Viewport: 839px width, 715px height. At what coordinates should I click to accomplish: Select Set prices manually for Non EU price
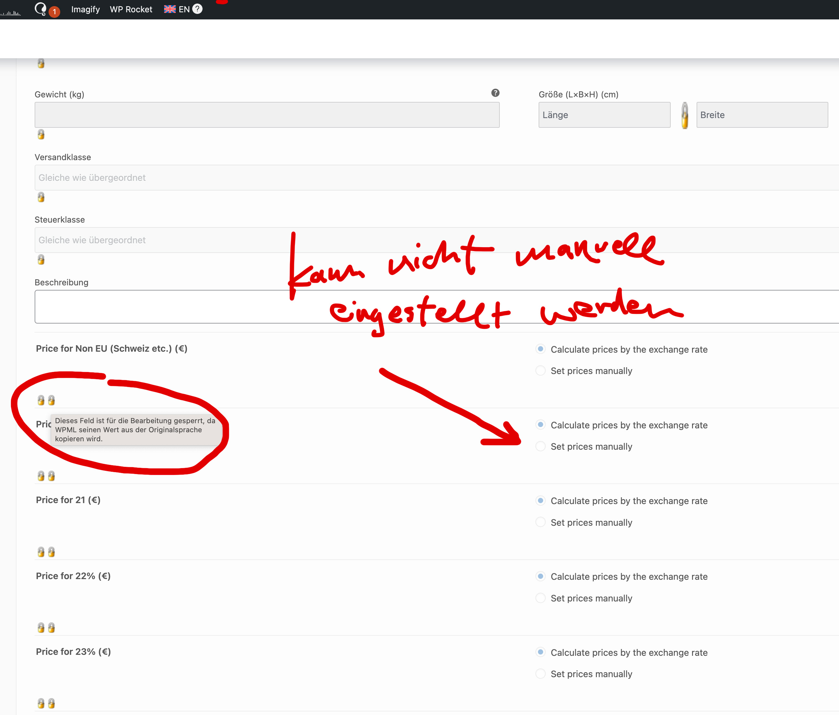[x=540, y=371]
